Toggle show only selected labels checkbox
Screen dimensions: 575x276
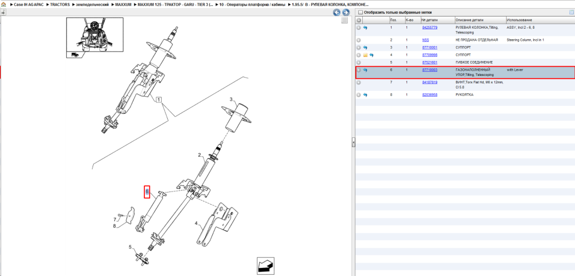click(x=360, y=12)
